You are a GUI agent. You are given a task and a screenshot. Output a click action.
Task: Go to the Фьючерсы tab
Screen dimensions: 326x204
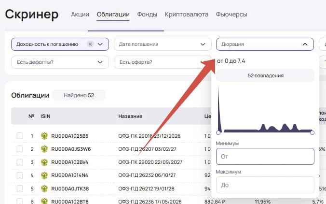(231, 15)
